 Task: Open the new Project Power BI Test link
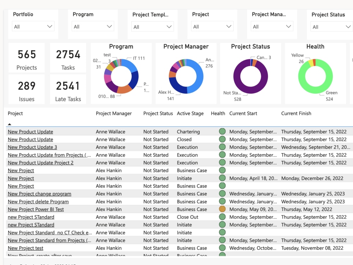click(x=36, y=209)
